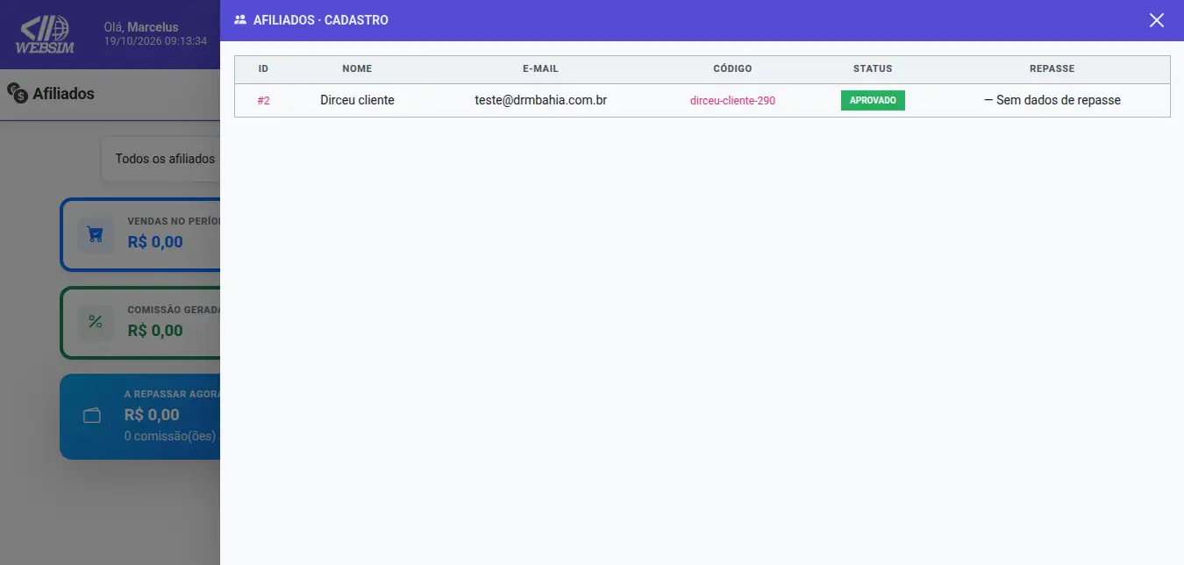The height and width of the screenshot is (565, 1184).
Task: Click the date and time 19/10/2026 09:13:34
Action: coord(155,41)
